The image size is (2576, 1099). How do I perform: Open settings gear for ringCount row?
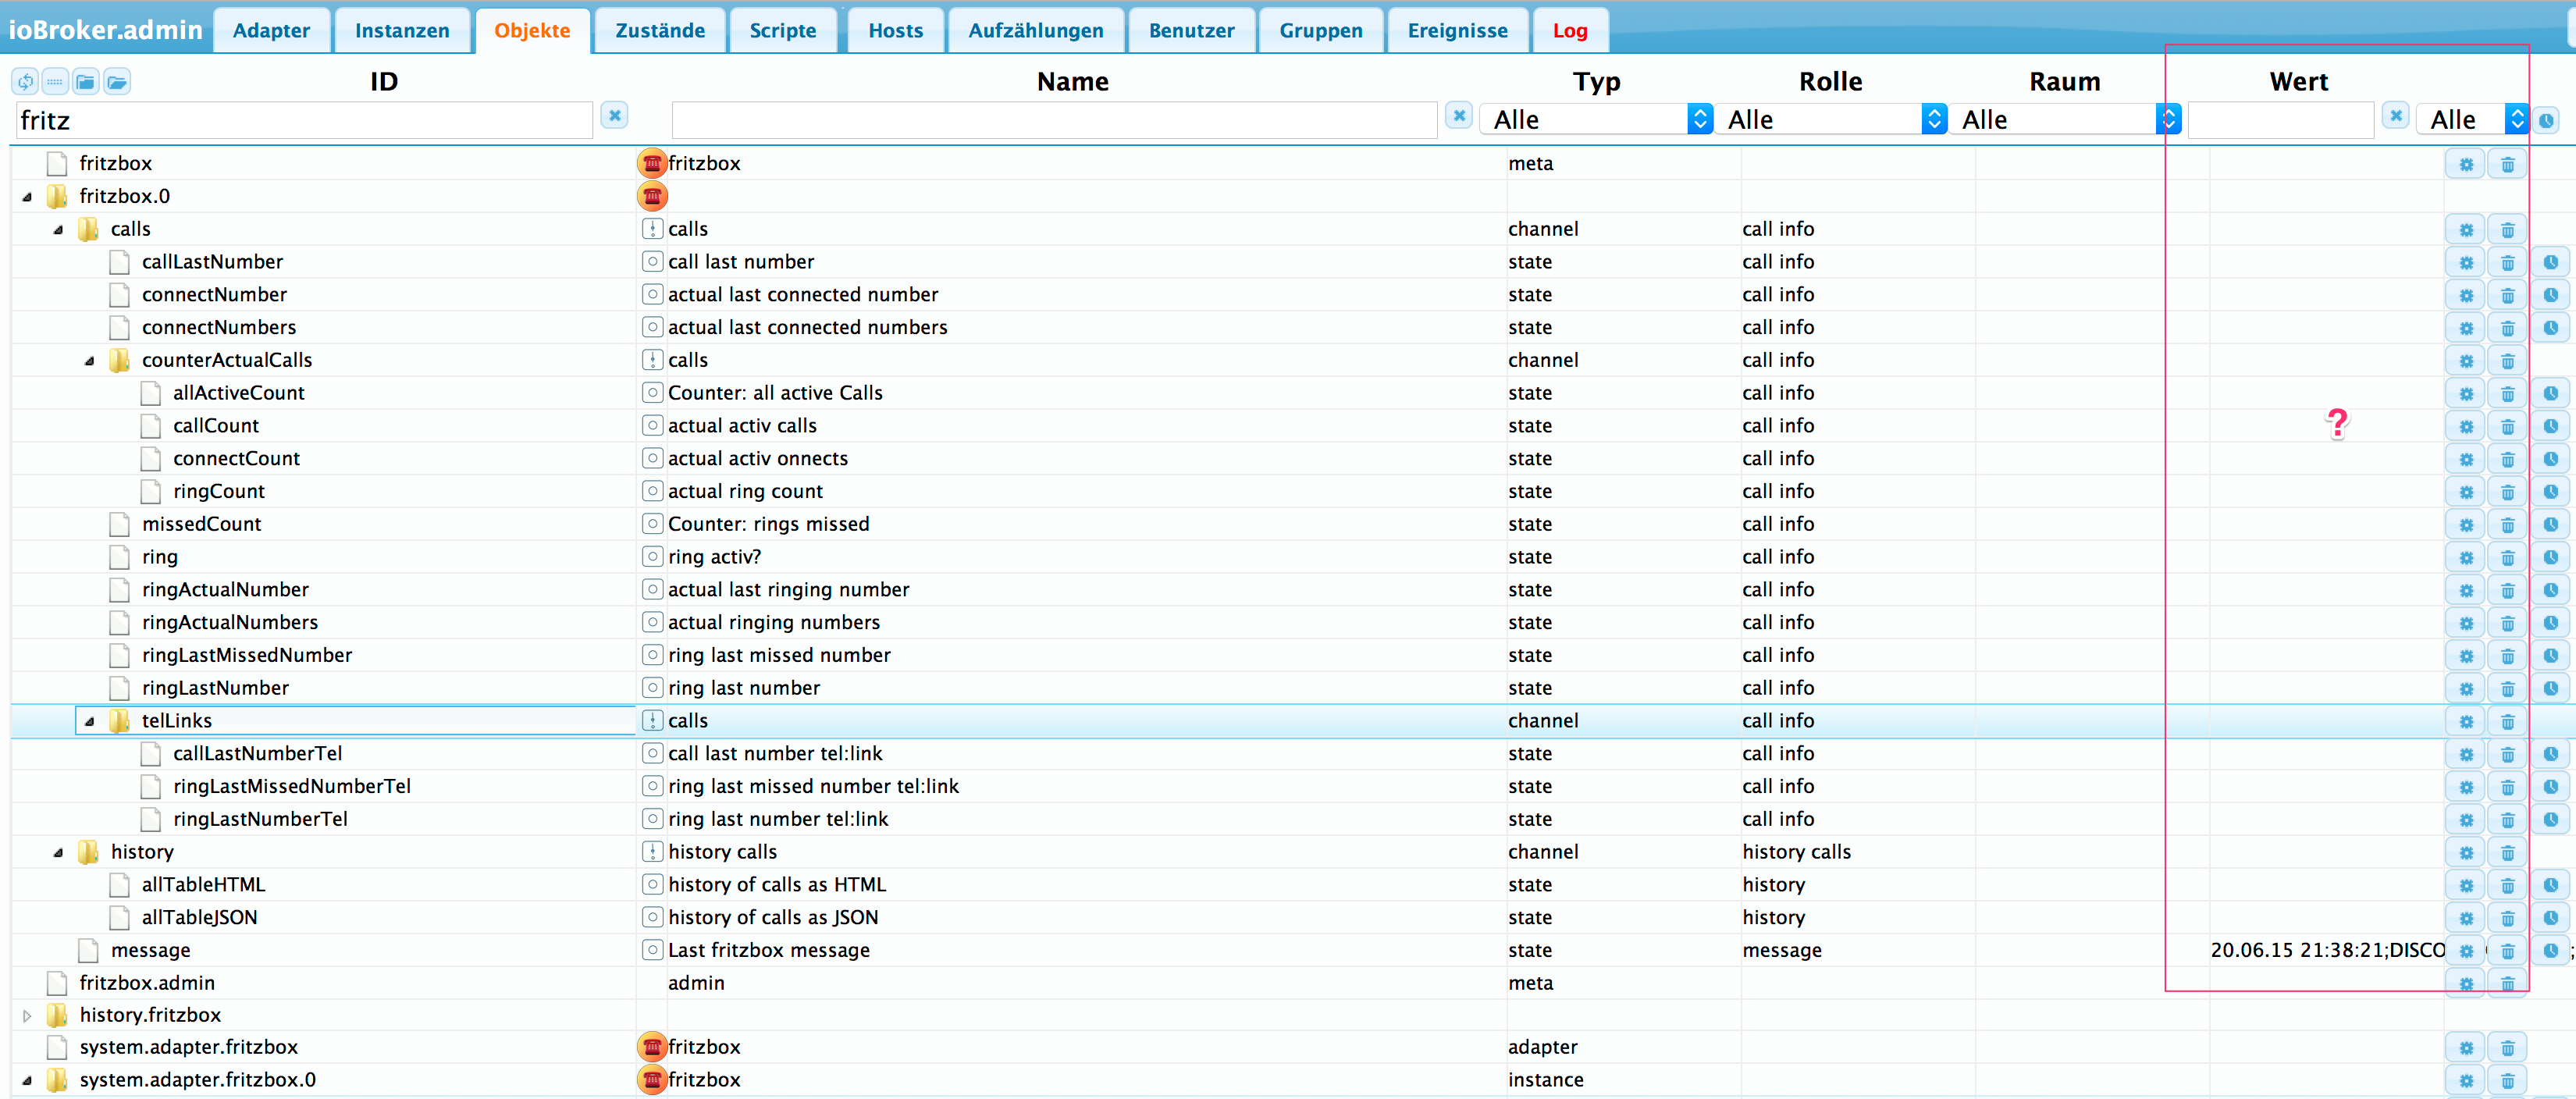[x=2466, y=492]
